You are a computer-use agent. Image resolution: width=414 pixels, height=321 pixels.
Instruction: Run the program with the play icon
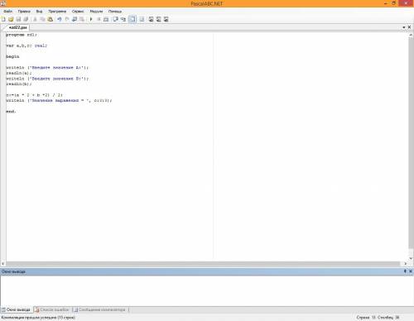(91, 19)
